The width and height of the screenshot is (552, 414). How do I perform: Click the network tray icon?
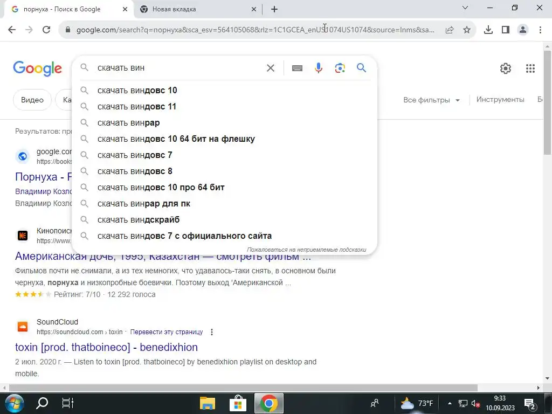click(463, 404)
